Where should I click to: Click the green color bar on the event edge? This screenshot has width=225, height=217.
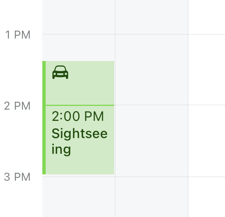(x=44, y=117)
